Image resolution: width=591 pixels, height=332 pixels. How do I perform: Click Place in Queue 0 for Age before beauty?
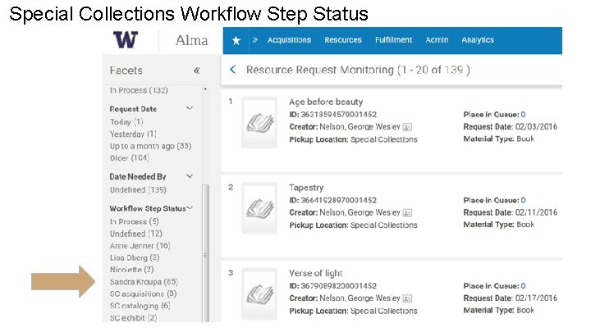tap(523, 115)
